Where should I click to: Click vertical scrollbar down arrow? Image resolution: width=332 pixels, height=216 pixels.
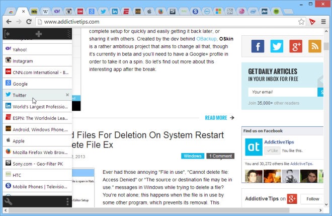tap(326, 204)
